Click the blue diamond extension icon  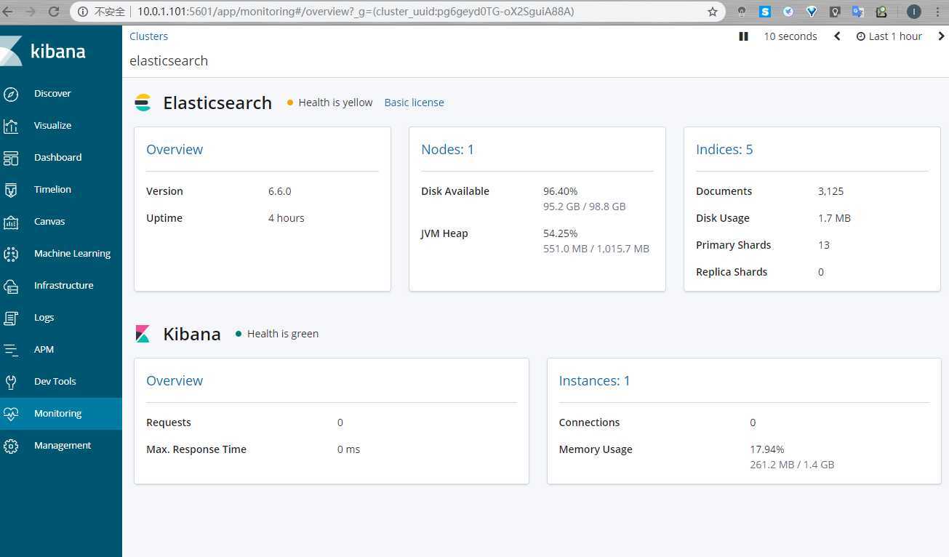[x=812, y=12]
